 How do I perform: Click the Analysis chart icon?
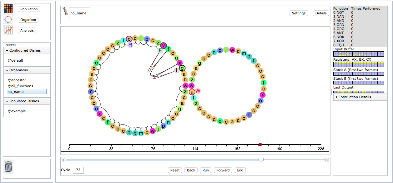point(8,30)
